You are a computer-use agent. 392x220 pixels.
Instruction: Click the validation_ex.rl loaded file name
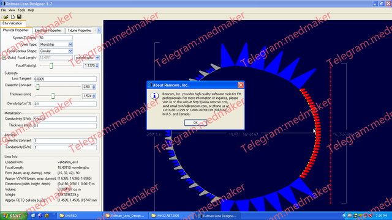click(68, 162)
